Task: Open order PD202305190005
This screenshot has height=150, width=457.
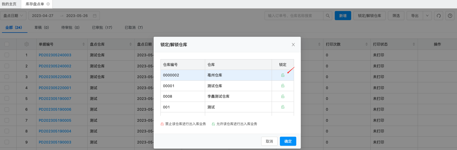Action: coord(55,120)
